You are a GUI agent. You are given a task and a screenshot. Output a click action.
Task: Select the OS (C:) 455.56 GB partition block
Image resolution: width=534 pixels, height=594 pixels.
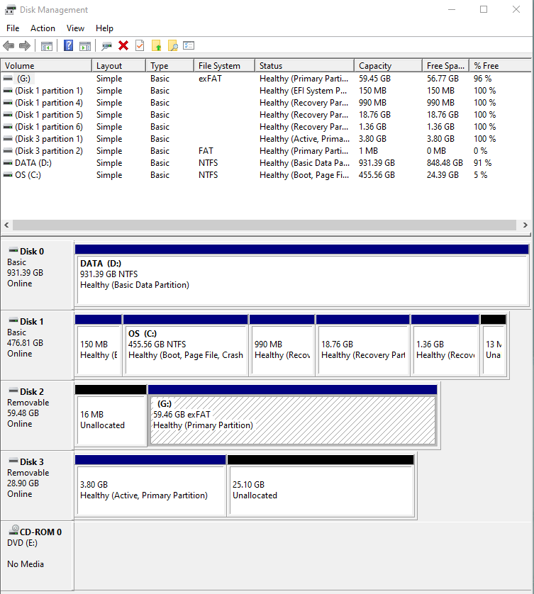tap(186, 345)
